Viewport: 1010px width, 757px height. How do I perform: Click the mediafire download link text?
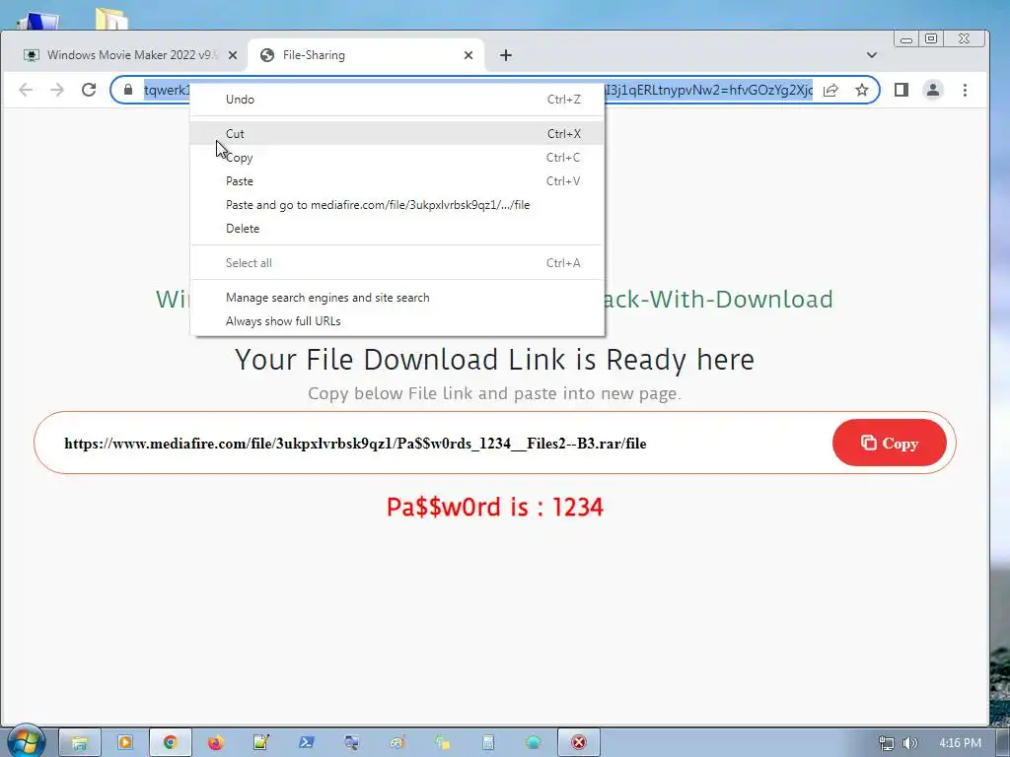pos(355,444)
